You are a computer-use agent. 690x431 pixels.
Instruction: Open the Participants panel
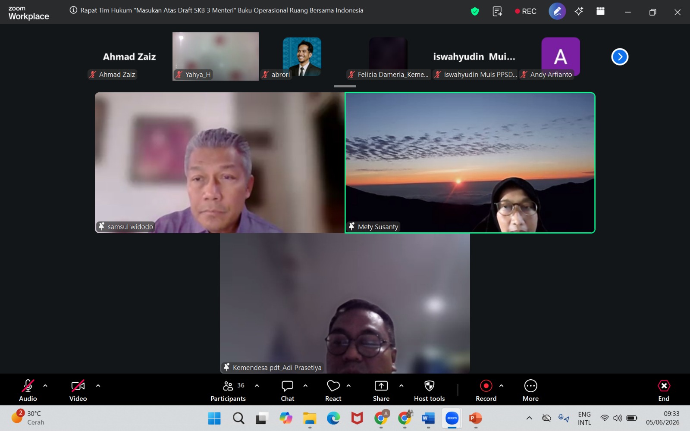coord(228,390)
